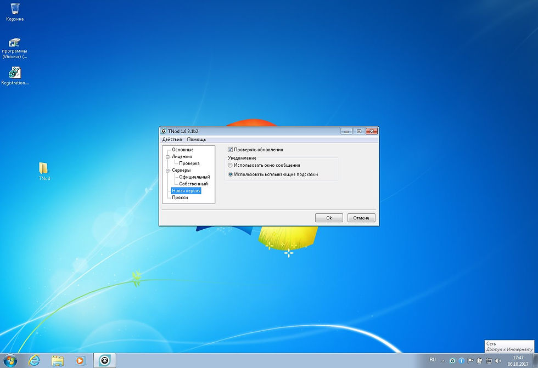Maximize the TNod window
This screenshot has width=538, height=368.
tap(359, 131)
